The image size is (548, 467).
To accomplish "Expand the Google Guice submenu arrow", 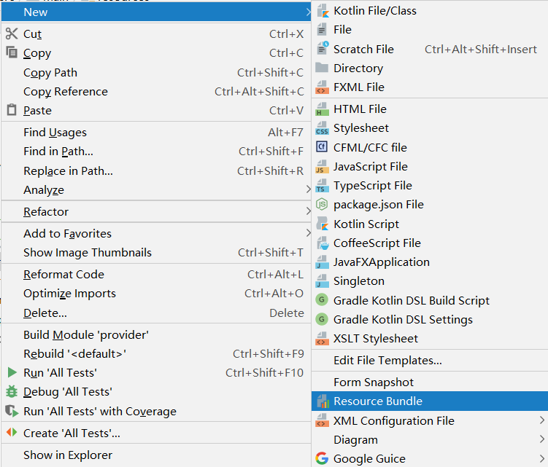I will pyautogui.click(x=542, y=458).
